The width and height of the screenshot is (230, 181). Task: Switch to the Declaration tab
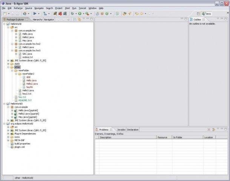click(x=133, y=130)
